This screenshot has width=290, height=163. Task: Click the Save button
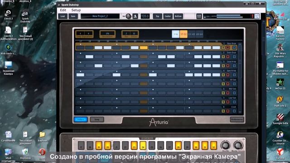click(73, 16)
